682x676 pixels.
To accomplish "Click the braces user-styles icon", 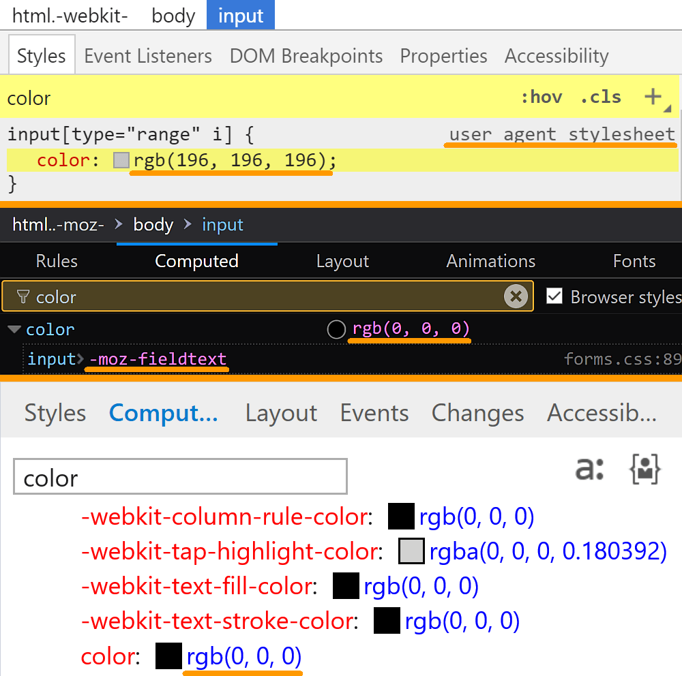I will [x=644, y=470].
